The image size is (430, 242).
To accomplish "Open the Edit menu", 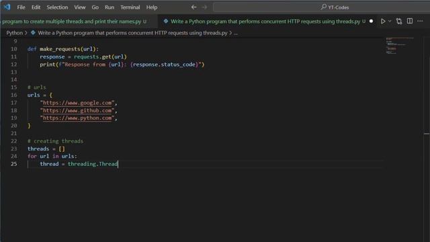I will coord(36,7).
